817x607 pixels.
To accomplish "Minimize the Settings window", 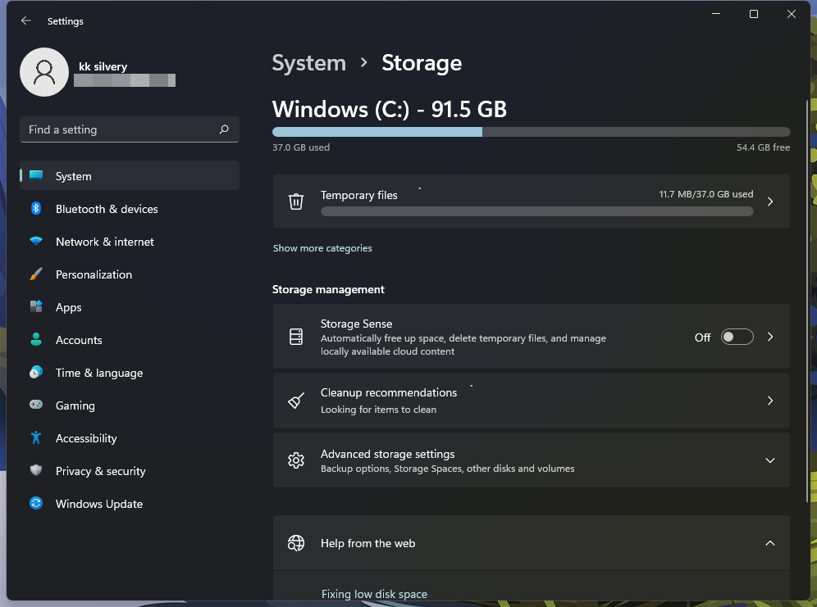I will click(716, 14).
